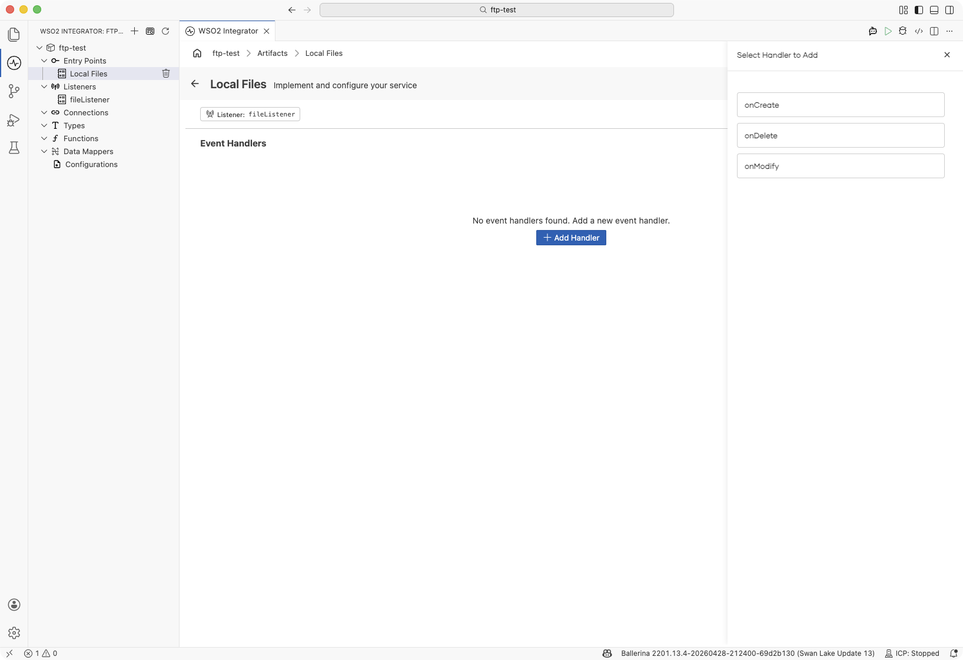
Task: Navigate back in title bar history
Action: coord(292,10)
